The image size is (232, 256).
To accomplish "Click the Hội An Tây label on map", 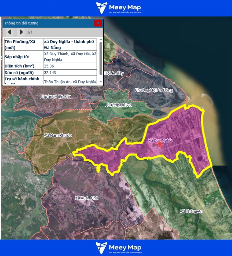I will pos(114,73).
